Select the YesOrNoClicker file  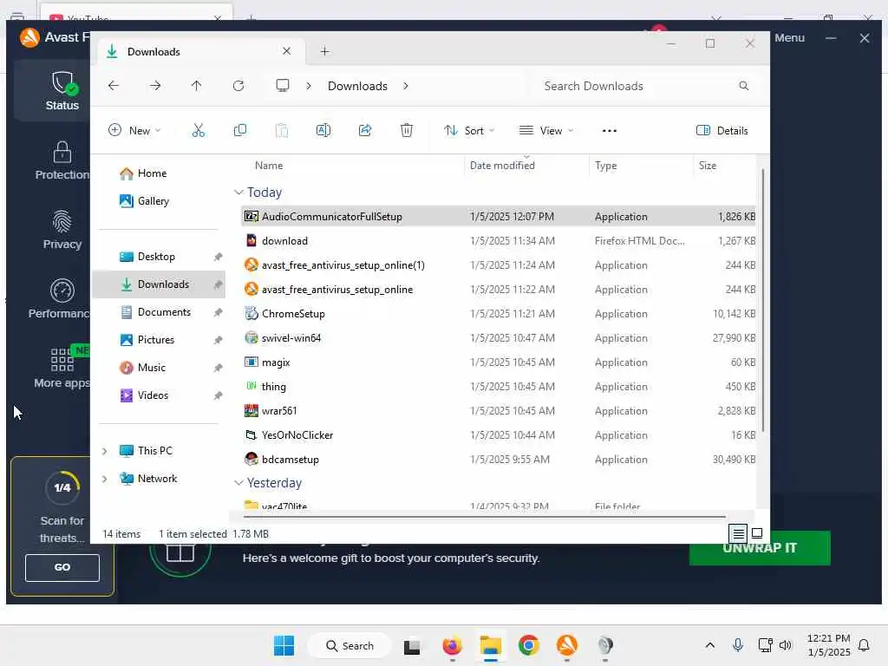(499, 435)
